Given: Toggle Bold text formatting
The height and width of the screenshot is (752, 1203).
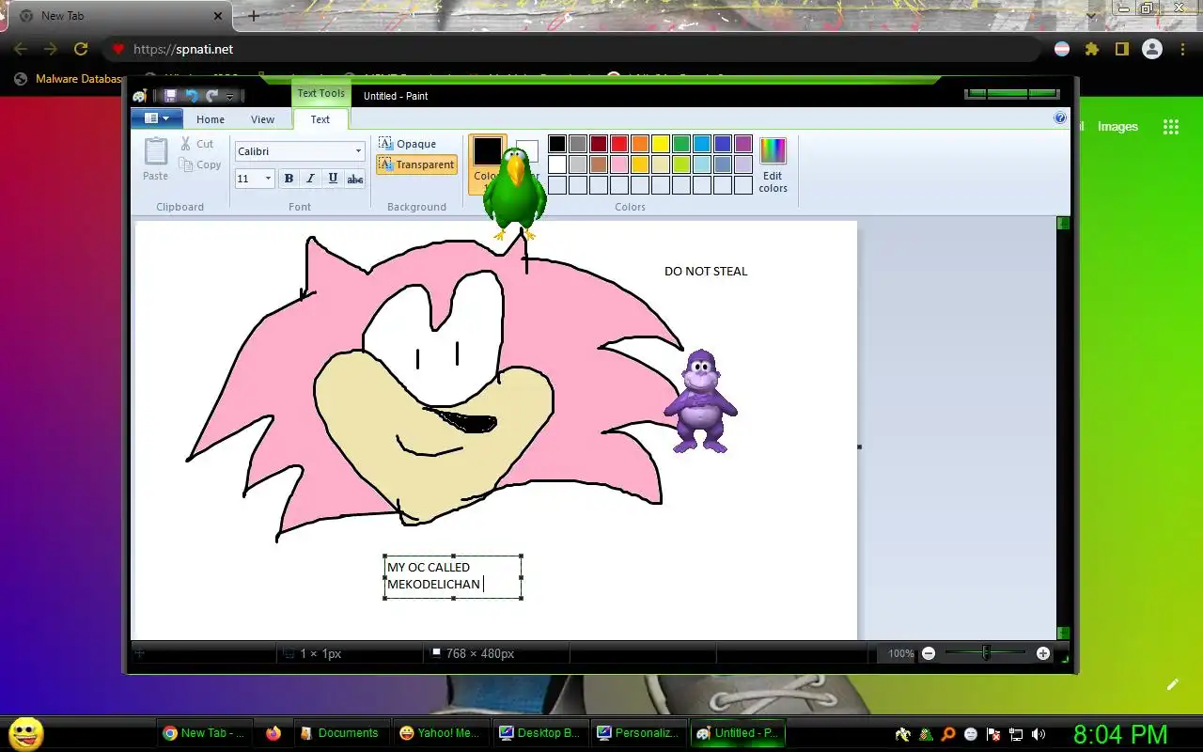Looking at the screenshot, I should [289, 179].
